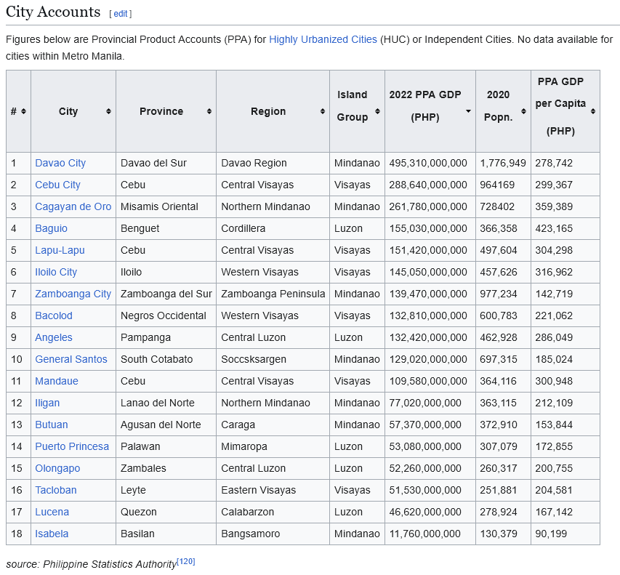Click the South Cotabato cell

(x=166, y=359)
